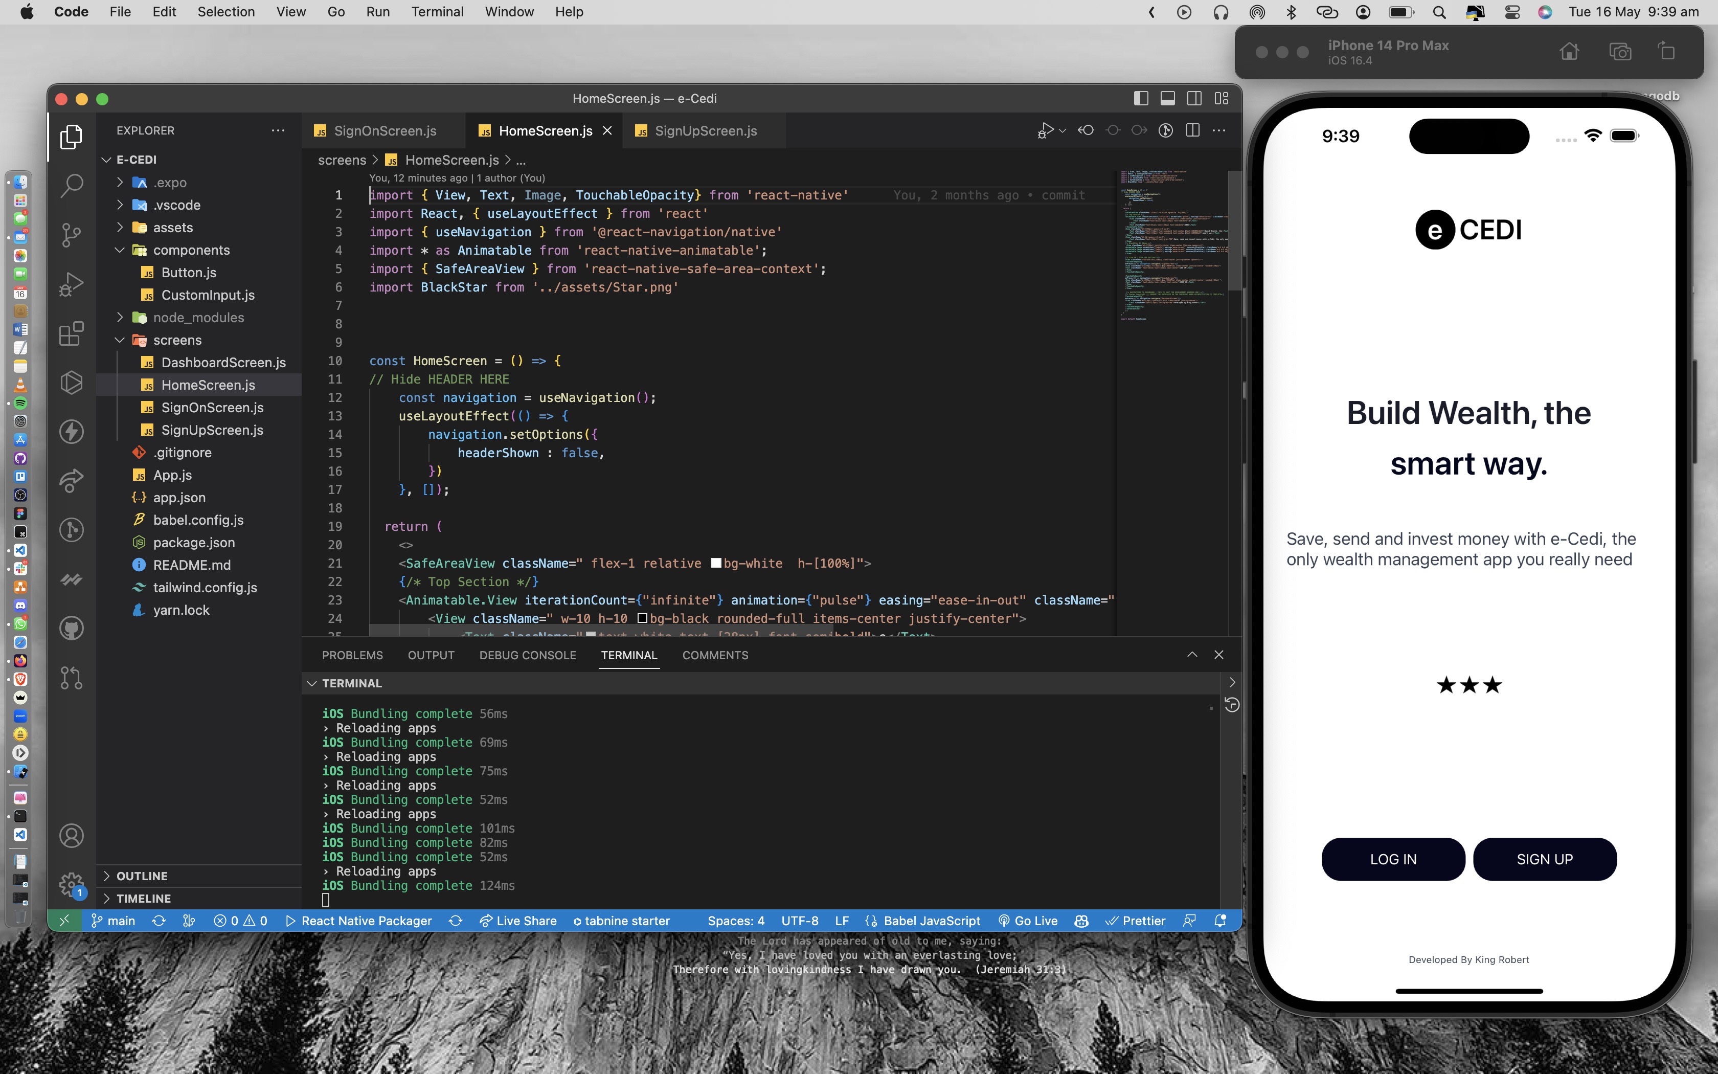This screenshot has width=1718, height=1074.
Task: Toggle the primary side bar layout button
Action: coord(1141,99)
